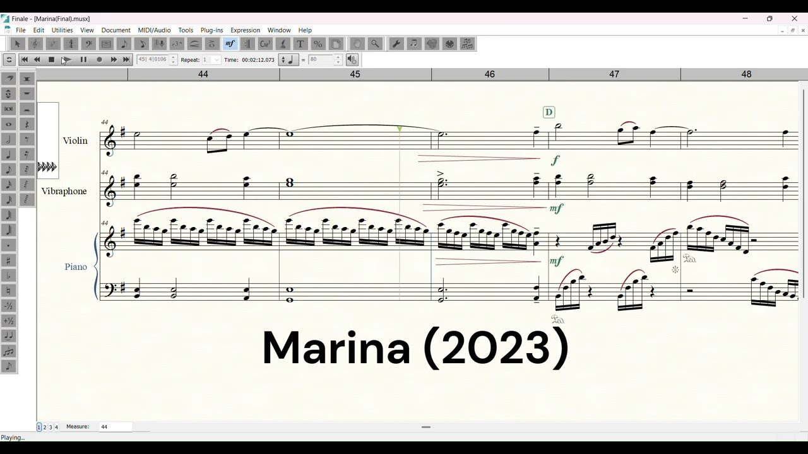Select the Clef tool (bass clef)
The height and width of the screenshot is (454, 808).
88,44
